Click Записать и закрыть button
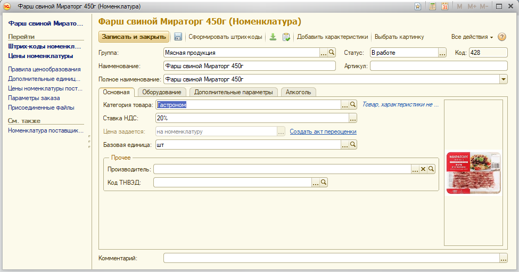The width and height of the screenshot is (519, 272). coord(134,37)
